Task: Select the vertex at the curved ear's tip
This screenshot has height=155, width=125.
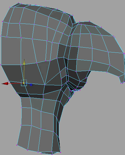Action: pos(121,83)
